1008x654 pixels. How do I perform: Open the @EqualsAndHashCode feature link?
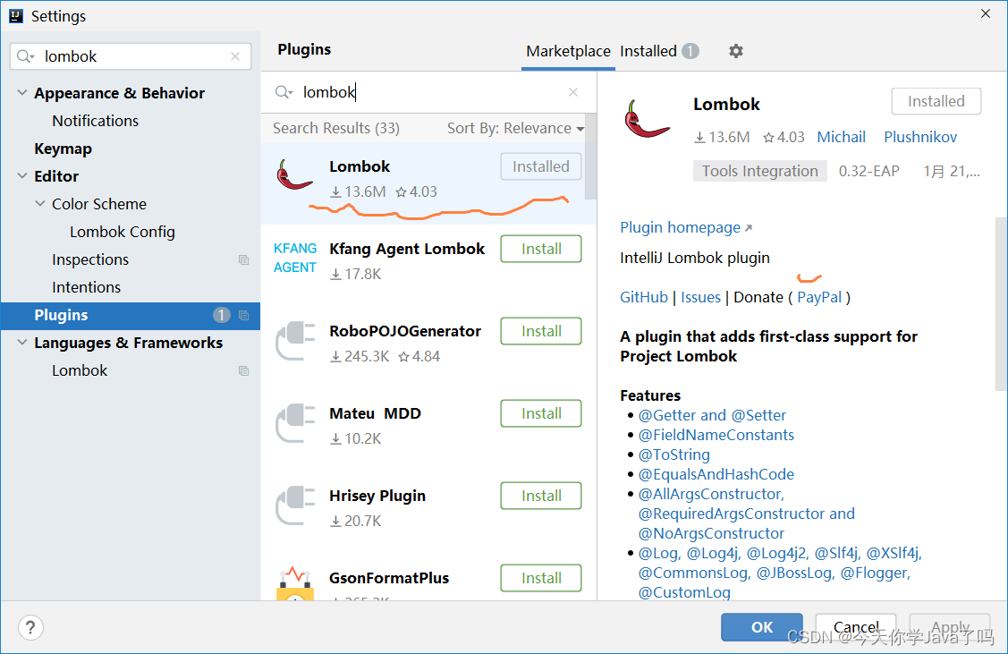click(x=716, y=474)
